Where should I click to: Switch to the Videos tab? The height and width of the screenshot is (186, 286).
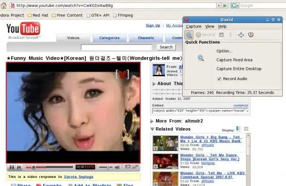click(x=73, y=38)
